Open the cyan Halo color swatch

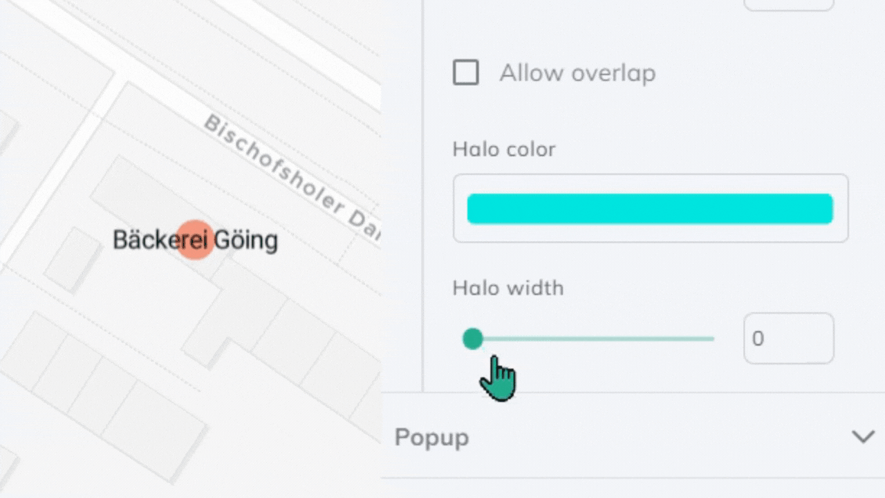pos(649,209)
